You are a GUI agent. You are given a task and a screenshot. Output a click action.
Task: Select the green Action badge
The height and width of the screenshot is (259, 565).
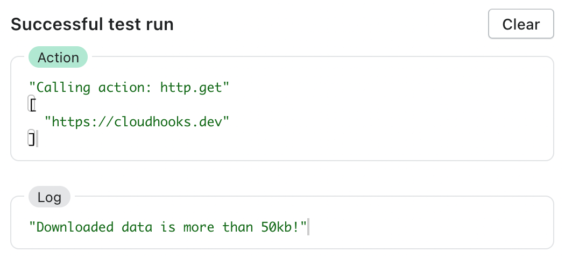58,57
